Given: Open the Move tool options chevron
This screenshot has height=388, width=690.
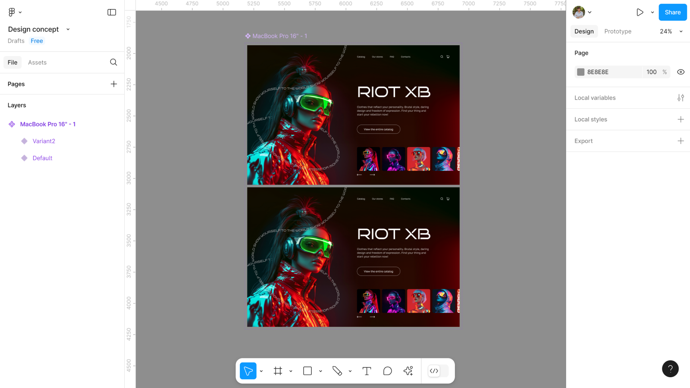Looking at the screenshot, I should click(x=261, y=371).
